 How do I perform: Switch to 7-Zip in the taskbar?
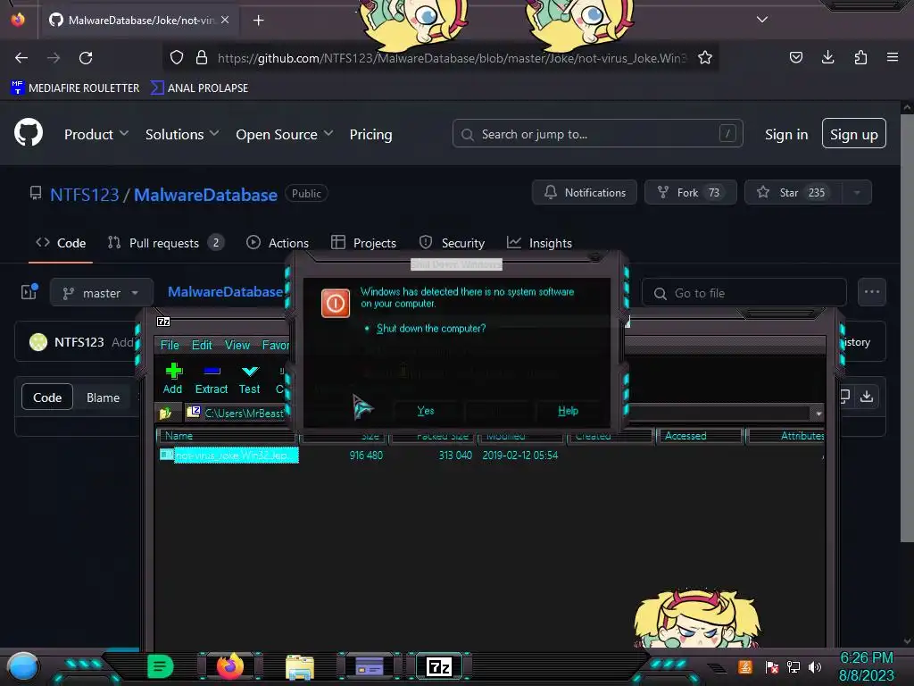pos(439,666)
